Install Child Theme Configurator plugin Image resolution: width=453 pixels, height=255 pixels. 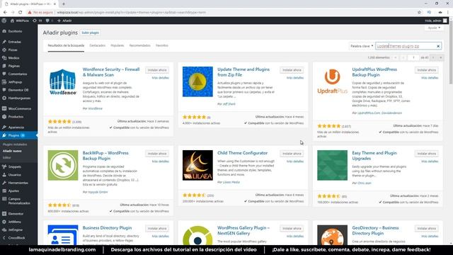point(292,154)
